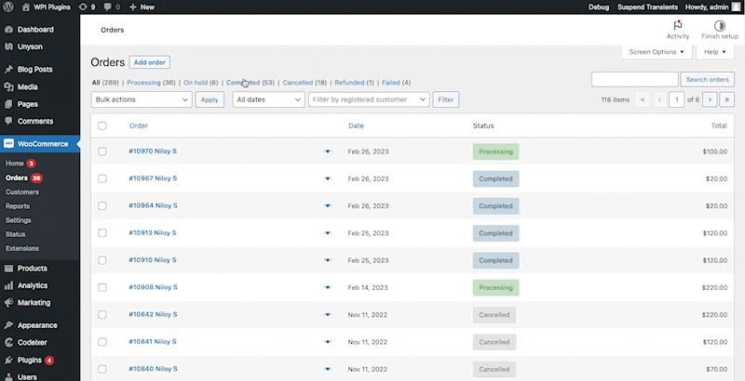Check the box for order #10842
Screen dimensions: 745x381
102,315
